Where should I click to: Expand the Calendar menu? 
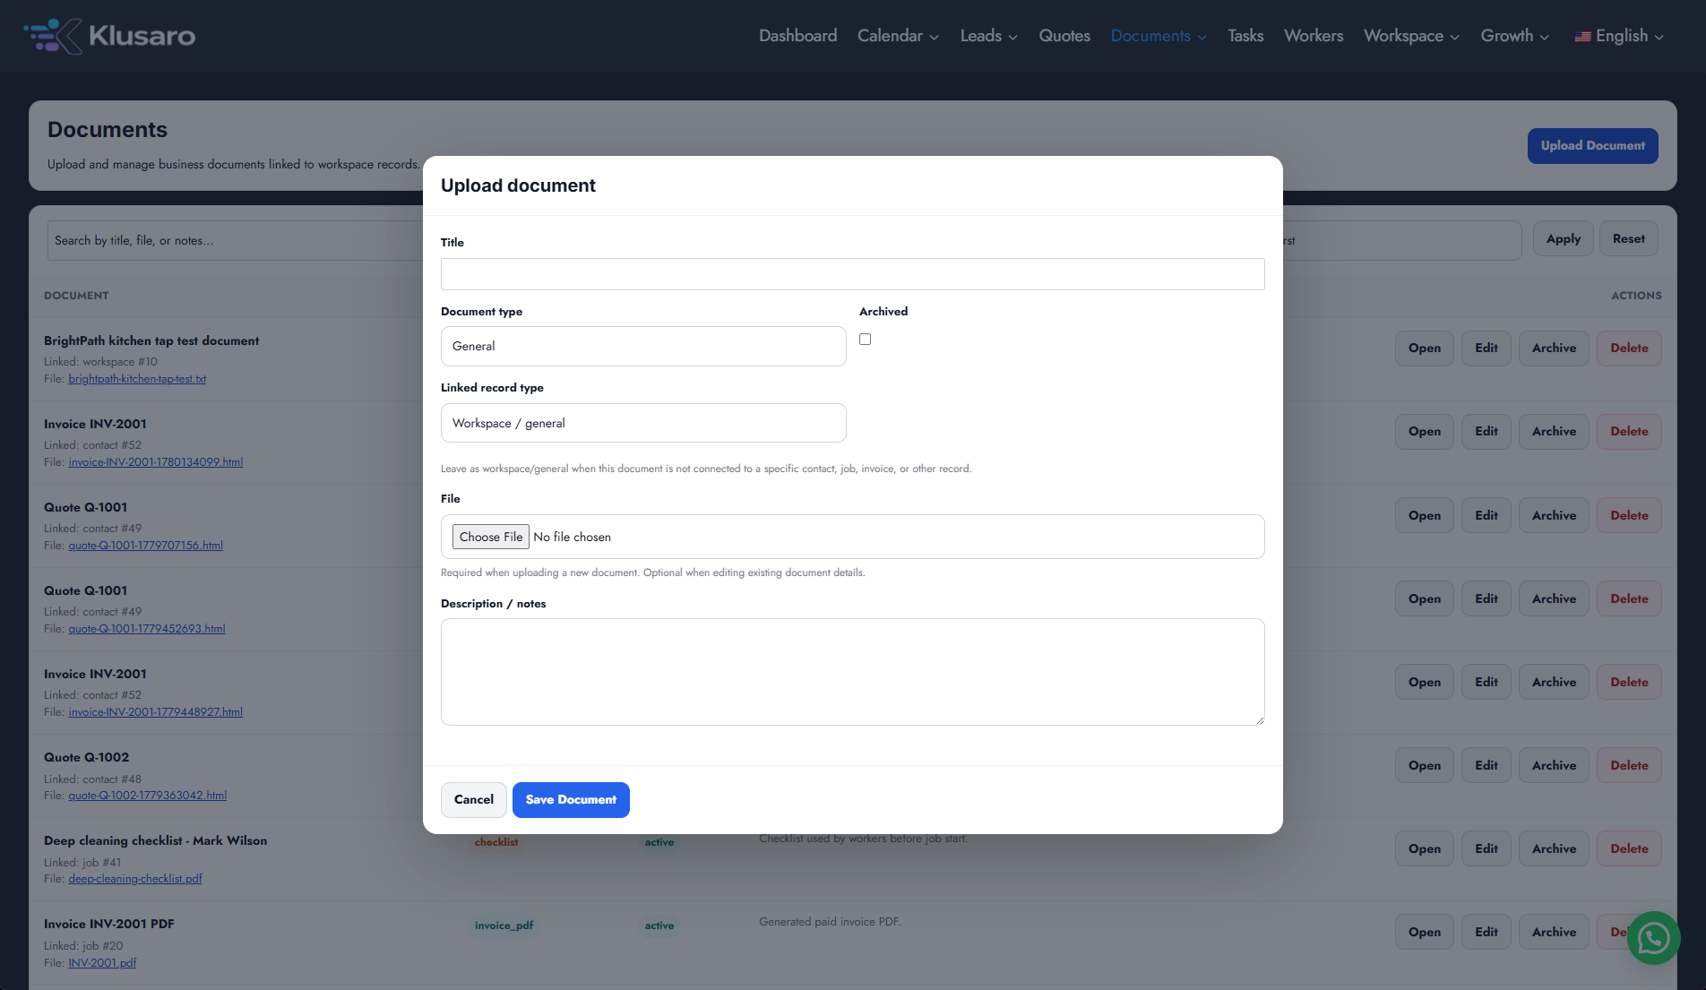click(898, 36)
